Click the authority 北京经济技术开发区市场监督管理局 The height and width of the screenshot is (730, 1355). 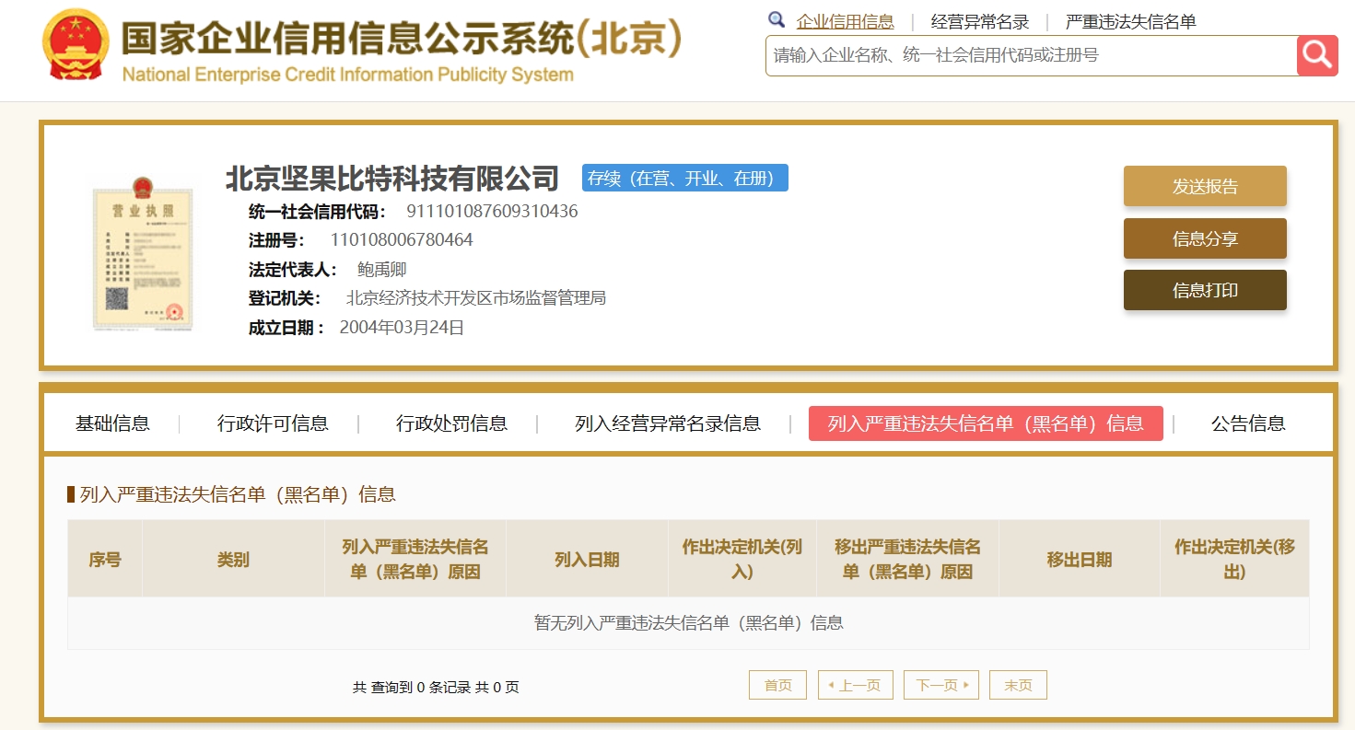click(x=476, y=298)
